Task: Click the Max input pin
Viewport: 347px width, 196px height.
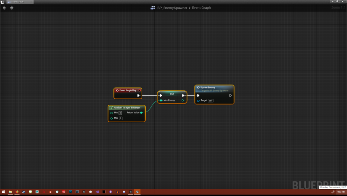Action: 111,118
